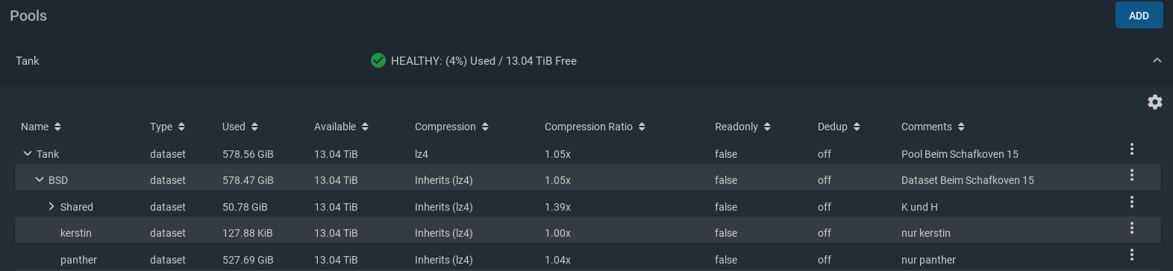Collapse the Tank dataset tree row

[x=28, y=153]
